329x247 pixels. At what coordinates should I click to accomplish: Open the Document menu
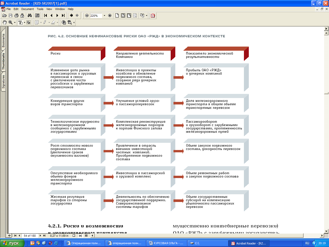pyautogui.click(x=28, y=9)
